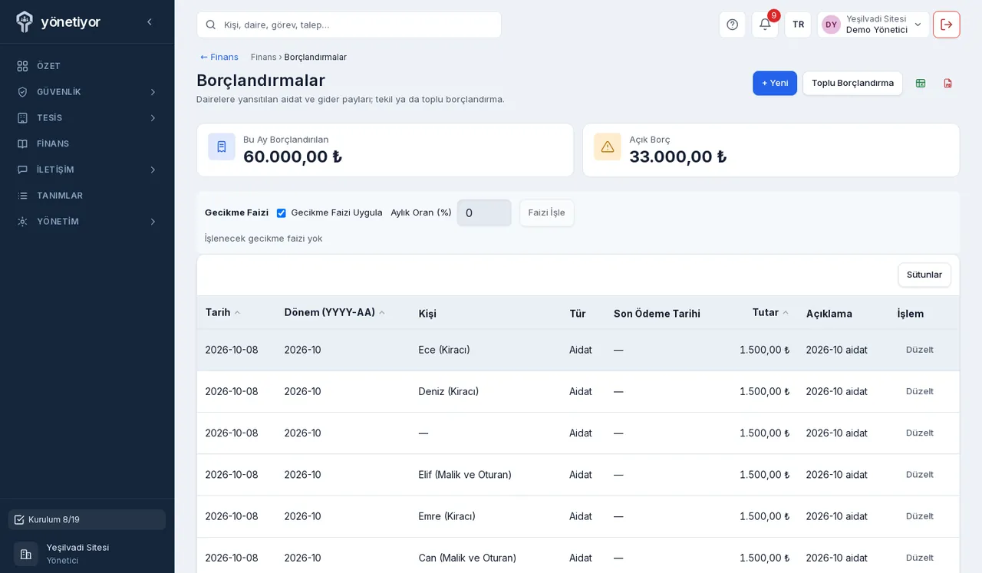Collapse the sidebar with the chevron
The width and height of the screenshot is (982, 573).
point(150,22)
